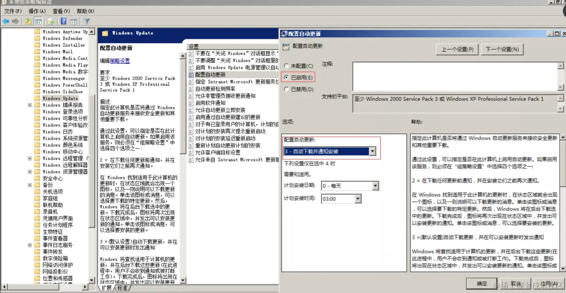The width and height of the screenshot is (566, 293).
Task: Click the funnel Filter icon in toolbar
Action: point(87,21)
